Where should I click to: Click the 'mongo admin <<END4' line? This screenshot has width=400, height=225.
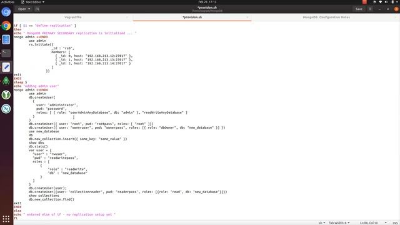tap(31, 90)
